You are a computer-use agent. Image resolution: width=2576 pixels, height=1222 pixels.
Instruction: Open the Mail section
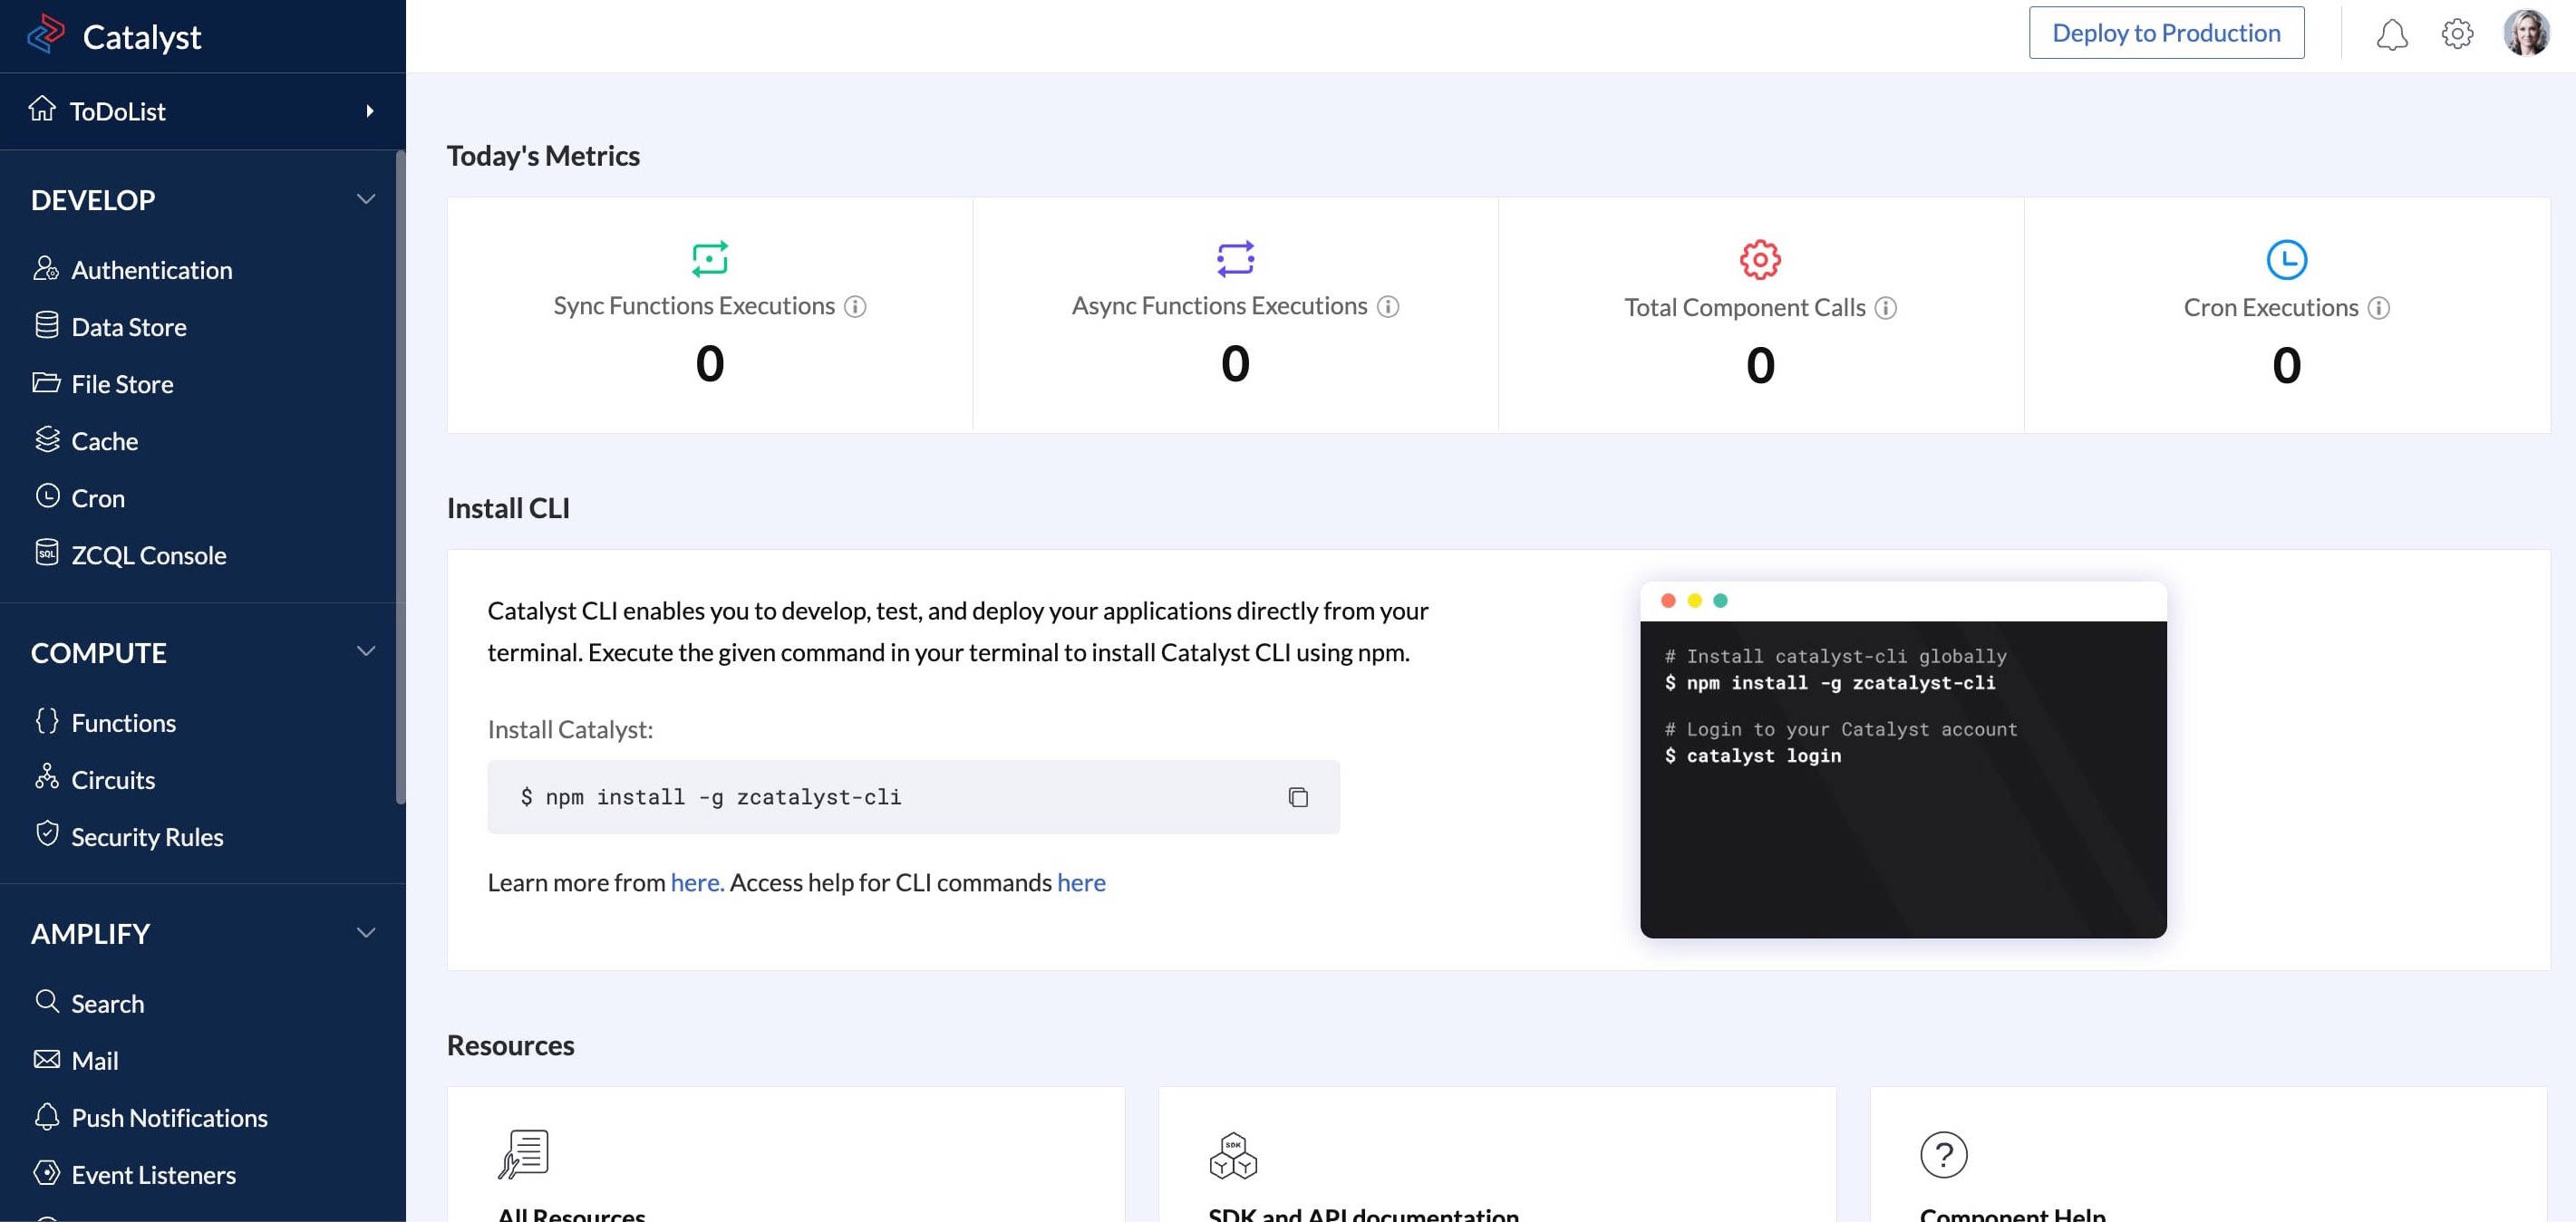(x=95, y=1060)
